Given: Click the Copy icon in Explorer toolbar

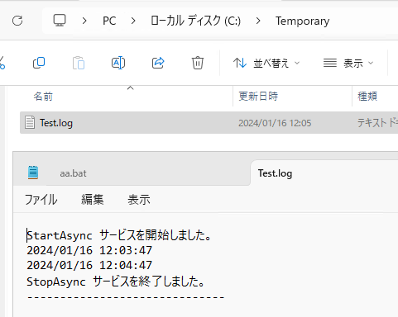Looking at the screenshot, I should pyautogui.click(x=39, y=63).
